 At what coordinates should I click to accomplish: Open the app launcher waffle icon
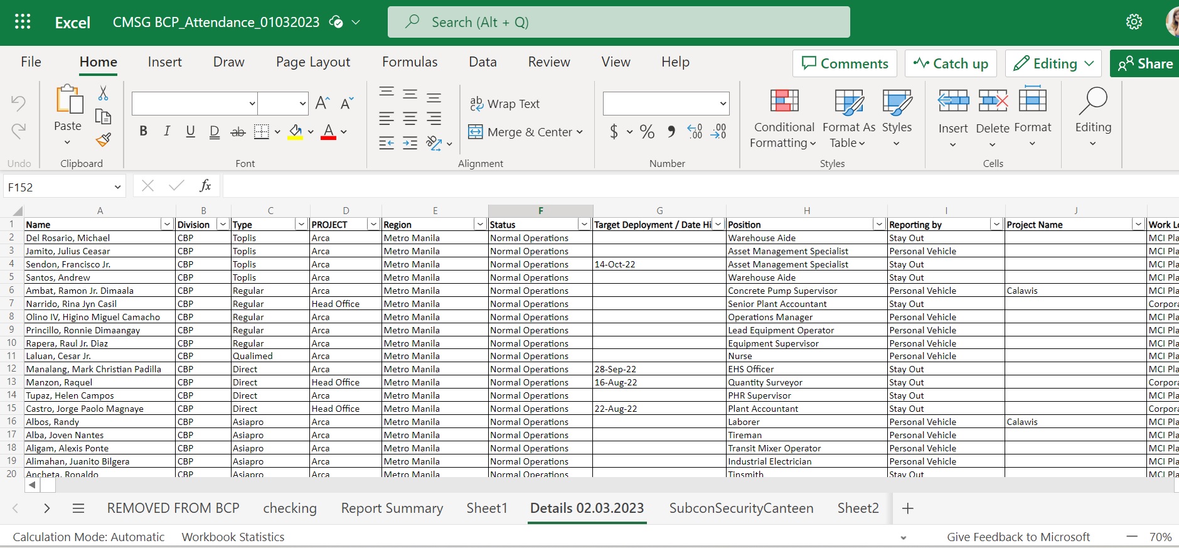pyautogui.click(x=23, y=22)
